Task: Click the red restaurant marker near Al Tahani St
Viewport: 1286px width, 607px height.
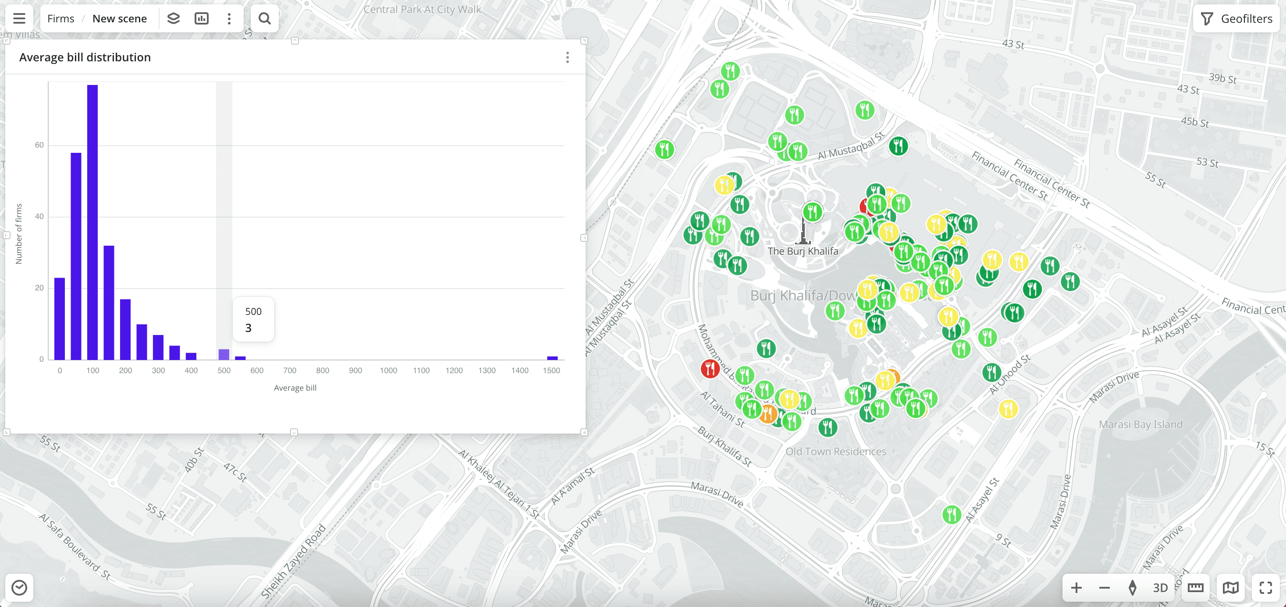Action: (x=709, y=369)
